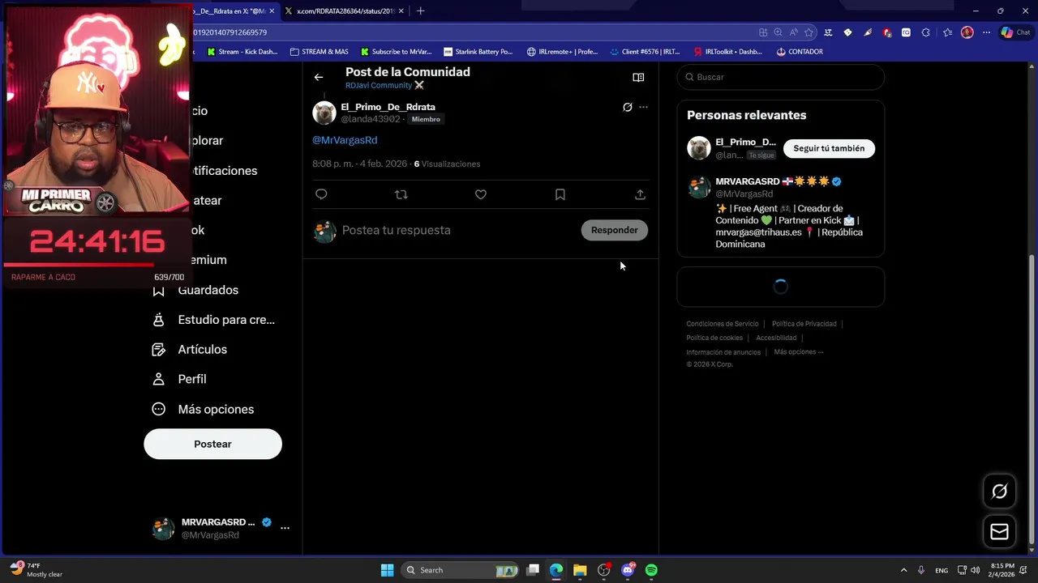The height and width of the screenshot is (583, 1038).
Task: Open Spotify from the taskbar
Action: point(651,570)
